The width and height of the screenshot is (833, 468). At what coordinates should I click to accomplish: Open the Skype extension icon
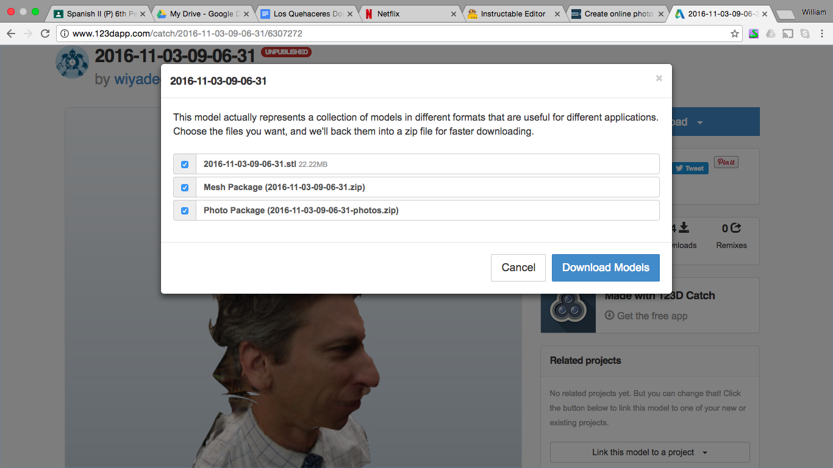click(x=805, y=34)
